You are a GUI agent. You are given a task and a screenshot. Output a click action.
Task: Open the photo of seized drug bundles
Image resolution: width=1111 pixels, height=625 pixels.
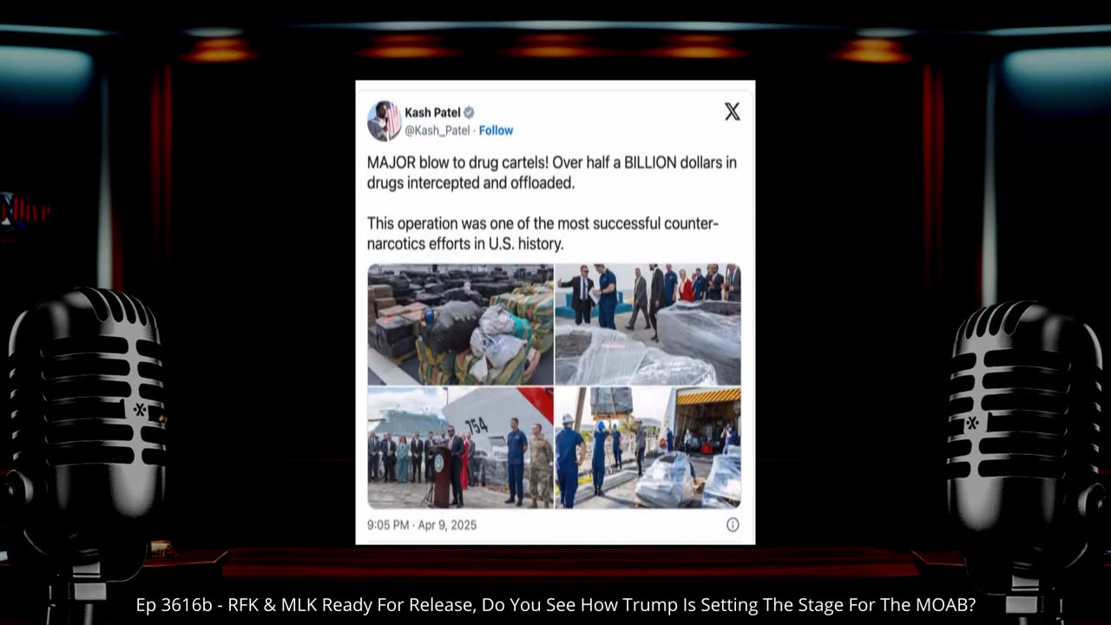tap(460, 324)
